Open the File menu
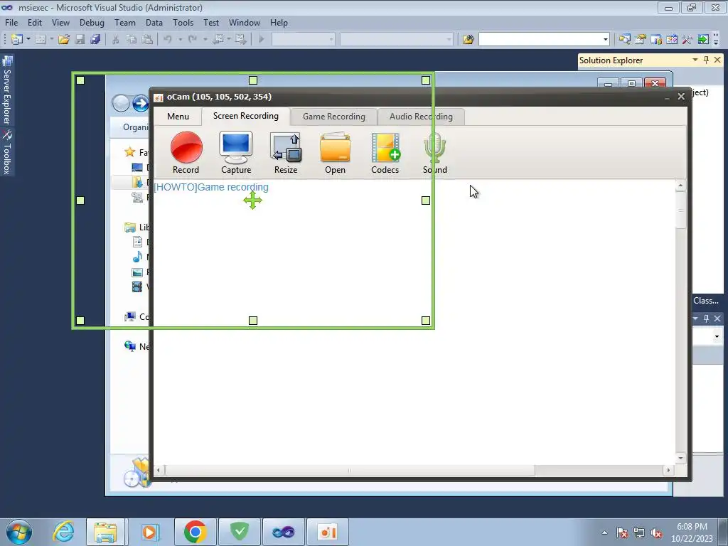The width and height of the screenshot is (728, 546). coord(11,23)
